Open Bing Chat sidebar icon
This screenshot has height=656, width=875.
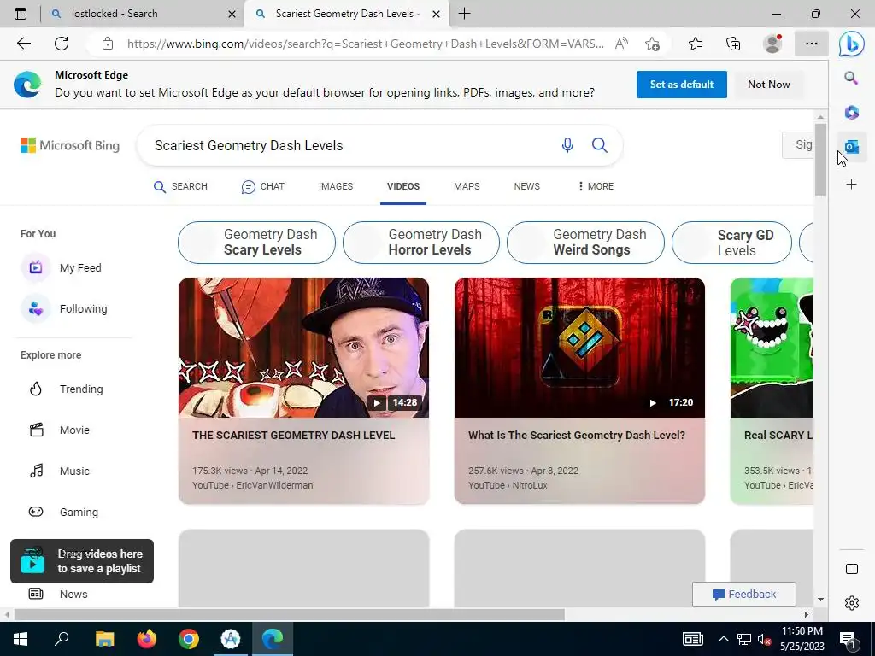[x=852, y=44]
